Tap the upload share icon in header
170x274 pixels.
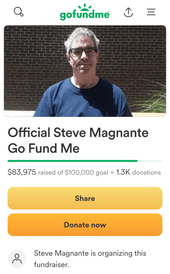tap(129, 12)
